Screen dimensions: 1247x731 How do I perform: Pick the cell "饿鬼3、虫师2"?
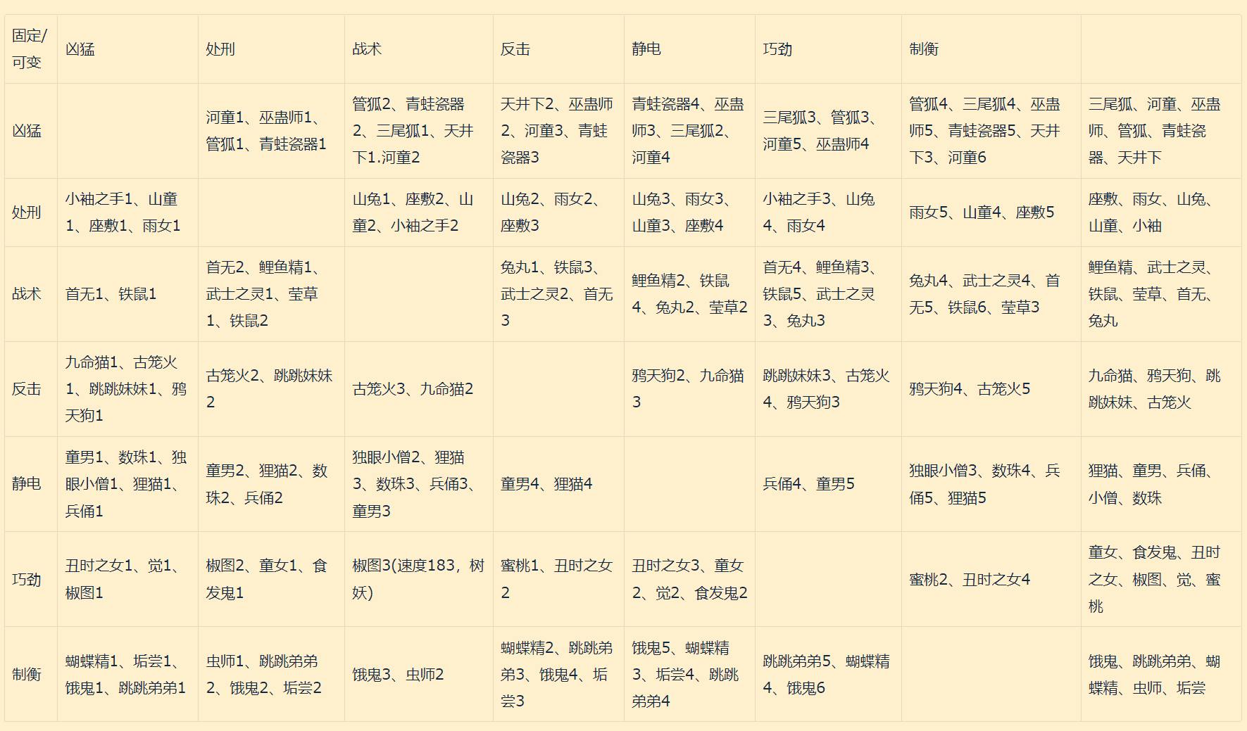click(419, 674)
